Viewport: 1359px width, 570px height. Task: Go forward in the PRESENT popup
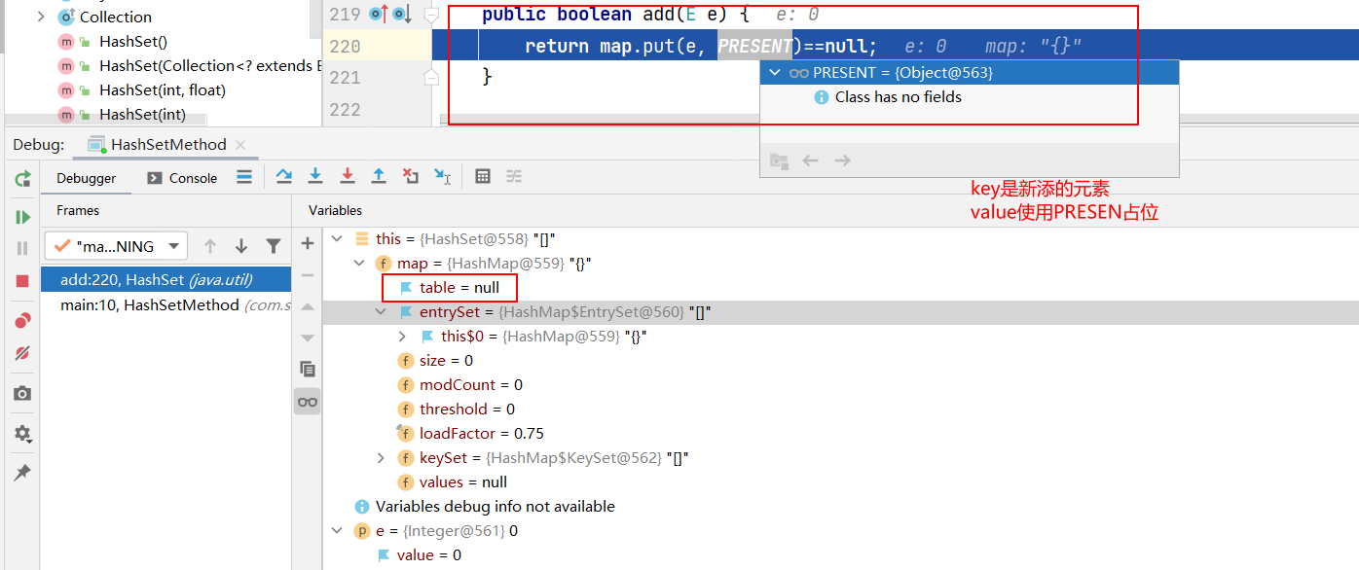843,160
